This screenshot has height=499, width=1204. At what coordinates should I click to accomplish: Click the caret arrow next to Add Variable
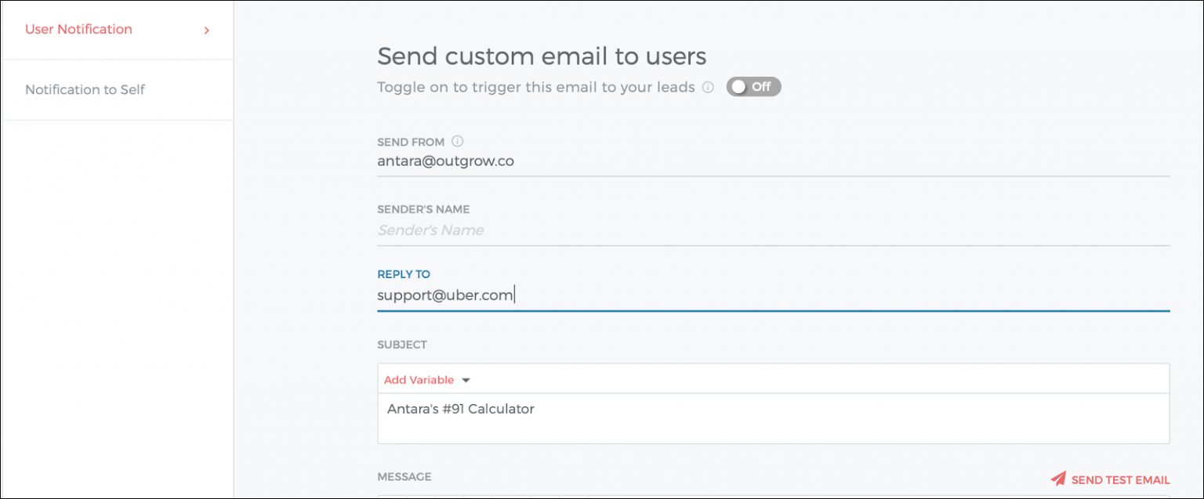pyautogui.click(x=466, y=380)
